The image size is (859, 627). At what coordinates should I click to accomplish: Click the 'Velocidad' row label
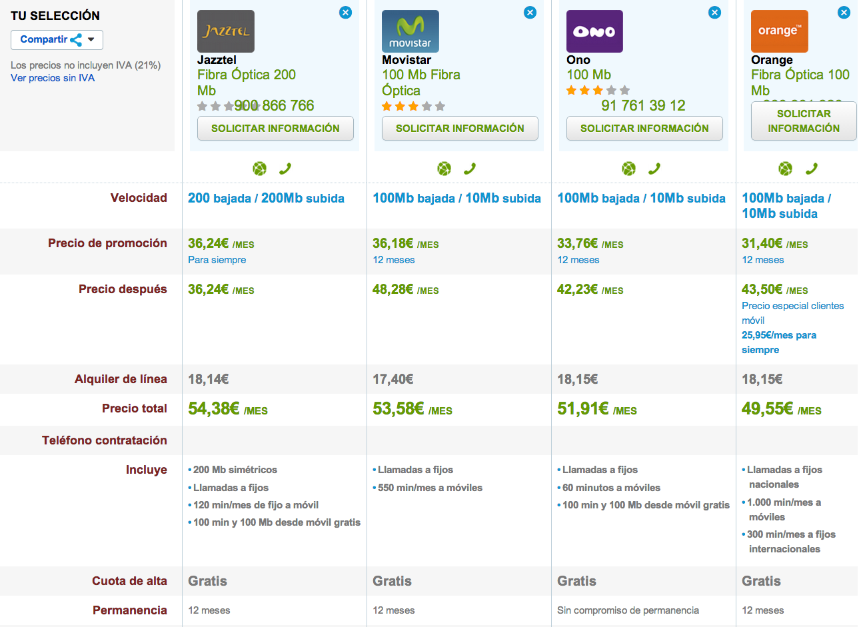pos(139,198)
